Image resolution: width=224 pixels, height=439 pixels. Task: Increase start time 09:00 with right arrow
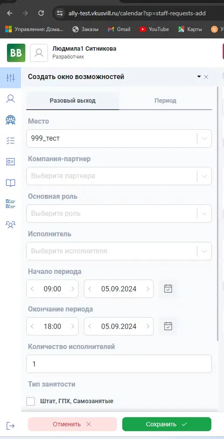[x=73, y=289]
